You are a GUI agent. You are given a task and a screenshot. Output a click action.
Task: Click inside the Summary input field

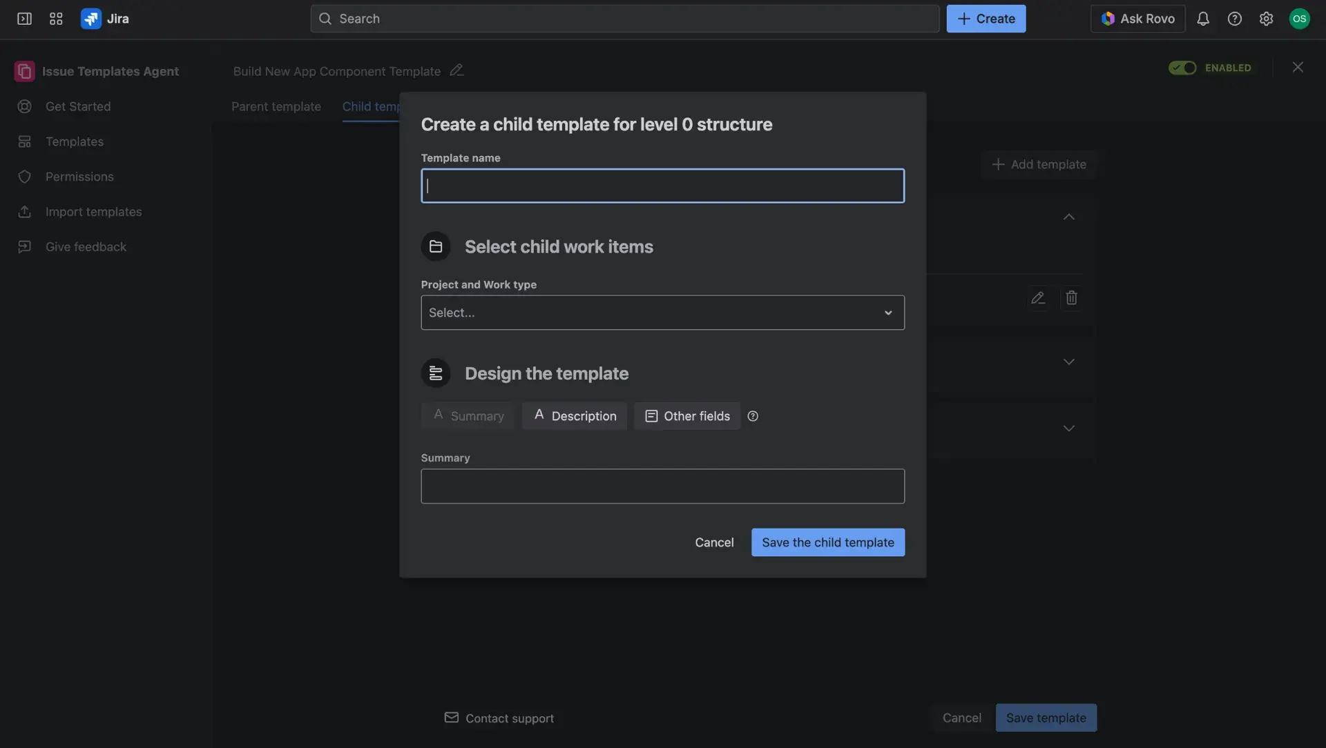pyautogui.click(x=662, y=486)
